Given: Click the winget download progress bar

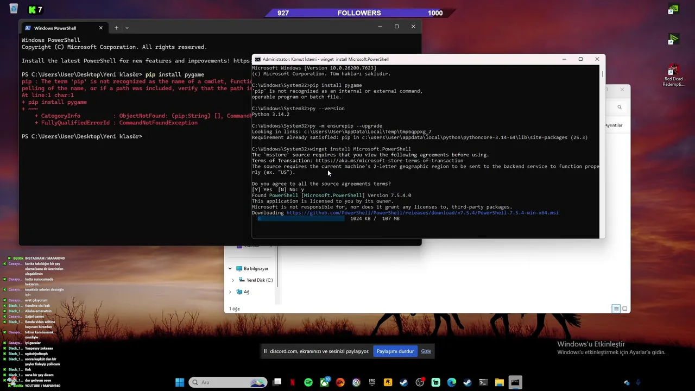Looking at the screenshot, I should [x=301, y=218].
